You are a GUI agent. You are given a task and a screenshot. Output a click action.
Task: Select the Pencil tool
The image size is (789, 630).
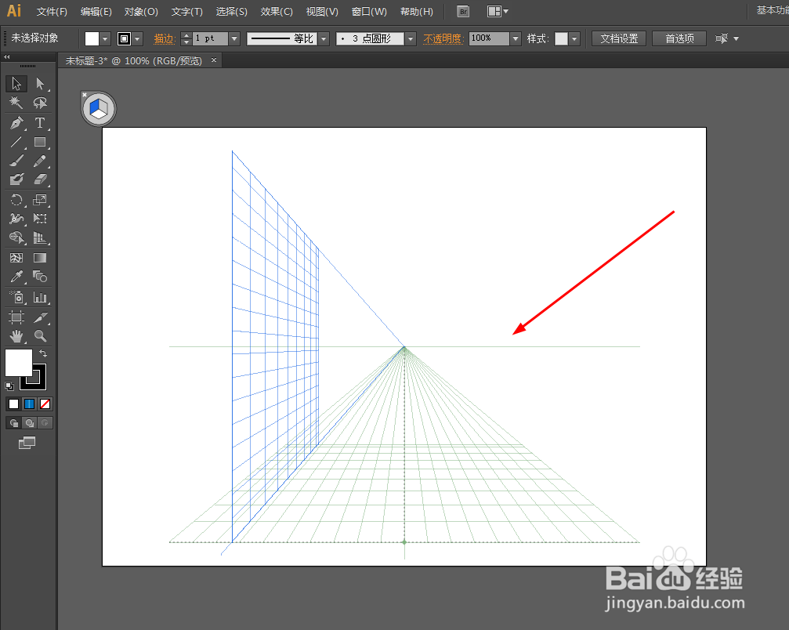point(40,161)
